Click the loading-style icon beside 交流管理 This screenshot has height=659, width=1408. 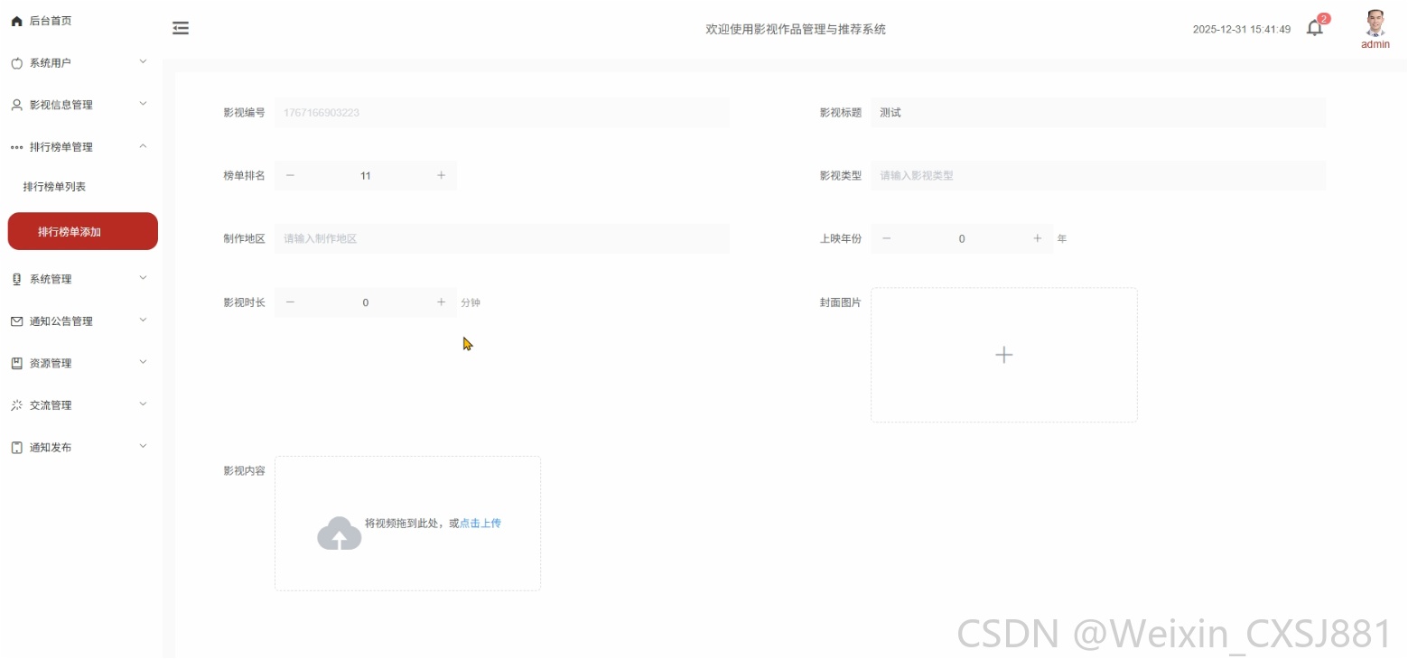click(16, 405)
